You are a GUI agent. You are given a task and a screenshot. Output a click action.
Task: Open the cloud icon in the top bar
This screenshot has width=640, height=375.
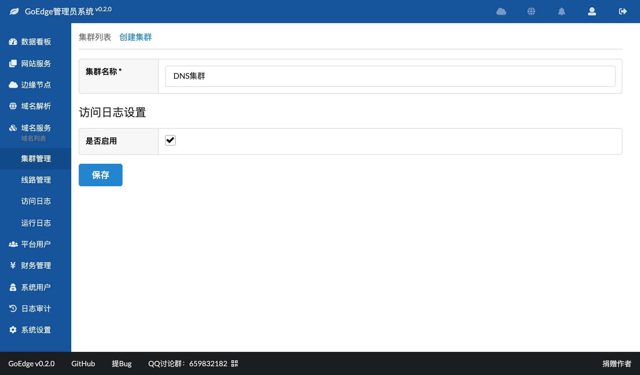501,11
